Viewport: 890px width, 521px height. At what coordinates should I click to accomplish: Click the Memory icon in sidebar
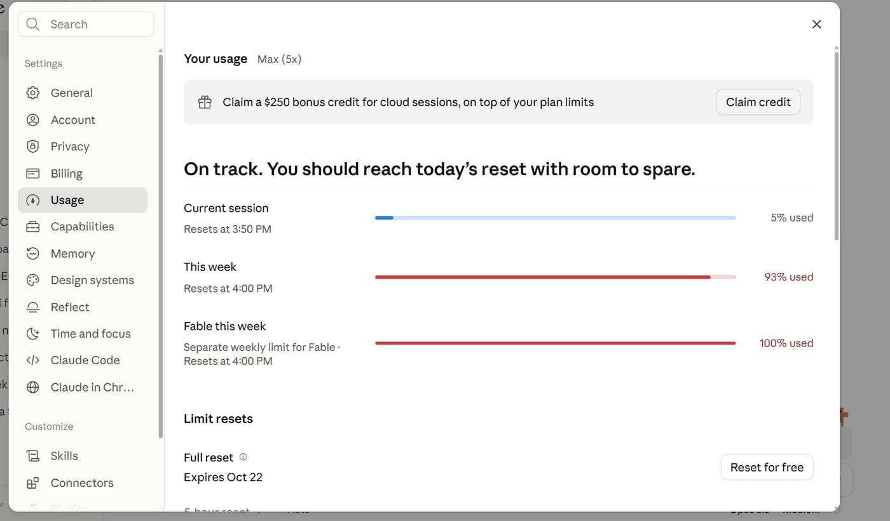pyautogui.click(x=32, y=254)
